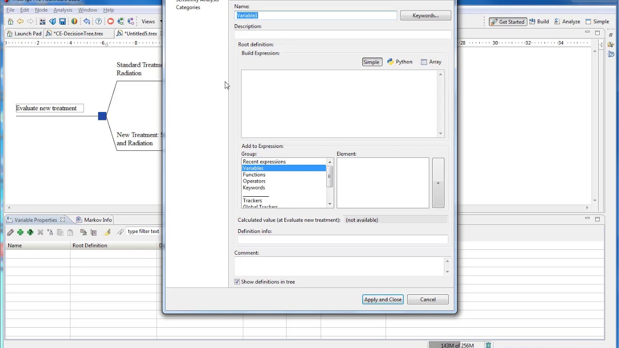
Task: Click the blue decision node square
Action: tap(102, 116)
